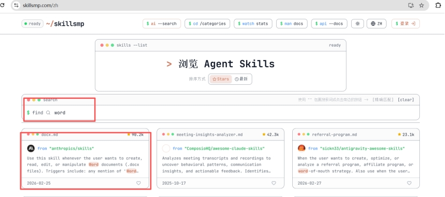
Task: Click date 2026-02-27 on referral card
Action: point(309,183)
